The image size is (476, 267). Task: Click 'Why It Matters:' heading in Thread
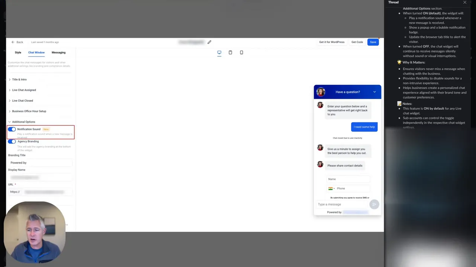(414, 62)
